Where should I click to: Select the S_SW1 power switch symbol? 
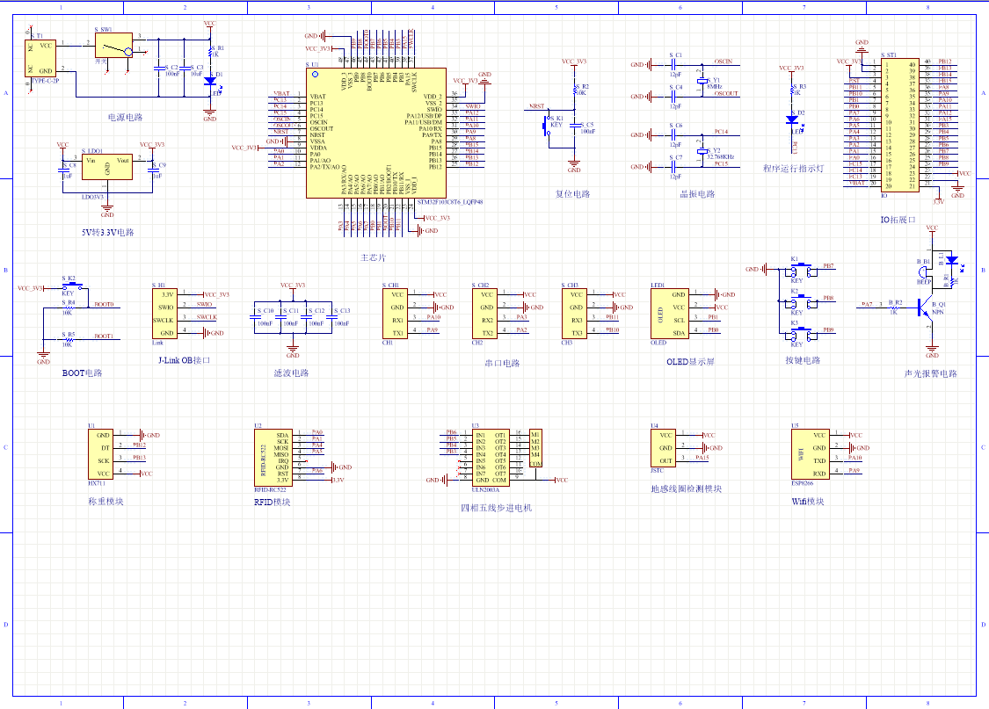pyautogui.click(x=114, y=46)
